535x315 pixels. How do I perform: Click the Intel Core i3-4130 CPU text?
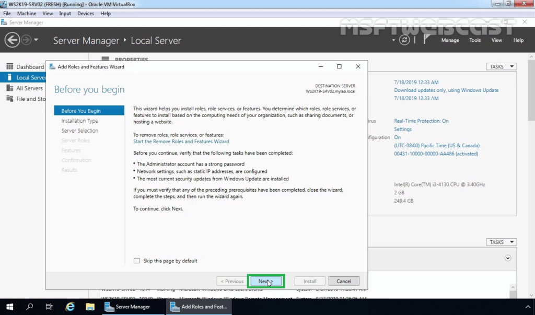439,184
